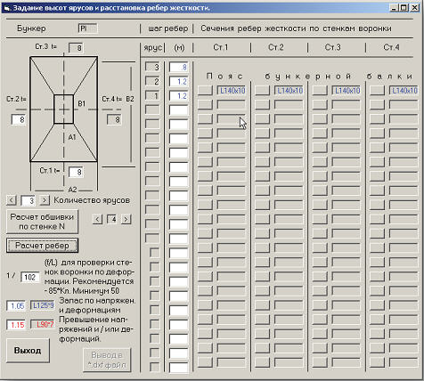
Task: Click the Бункер name field
Action: coord(88,28)
